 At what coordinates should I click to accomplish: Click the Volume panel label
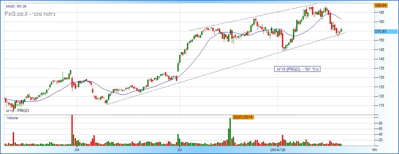(13, 118)
